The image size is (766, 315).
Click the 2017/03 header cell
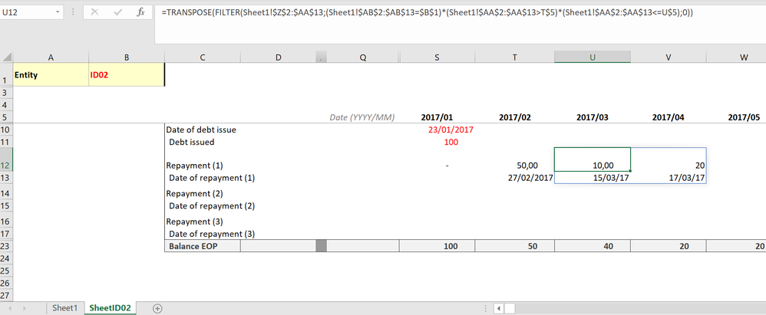point(592,117)
